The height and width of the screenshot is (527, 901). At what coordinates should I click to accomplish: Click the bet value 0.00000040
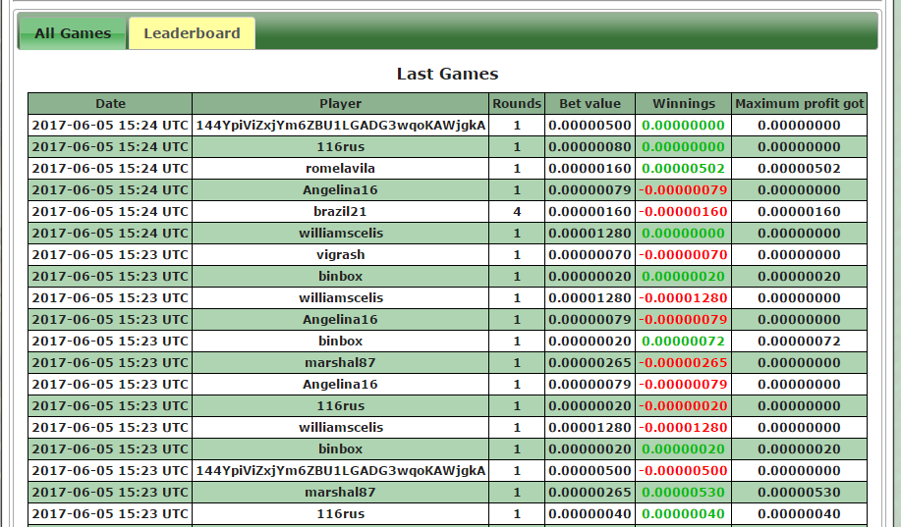coord(590,513)
